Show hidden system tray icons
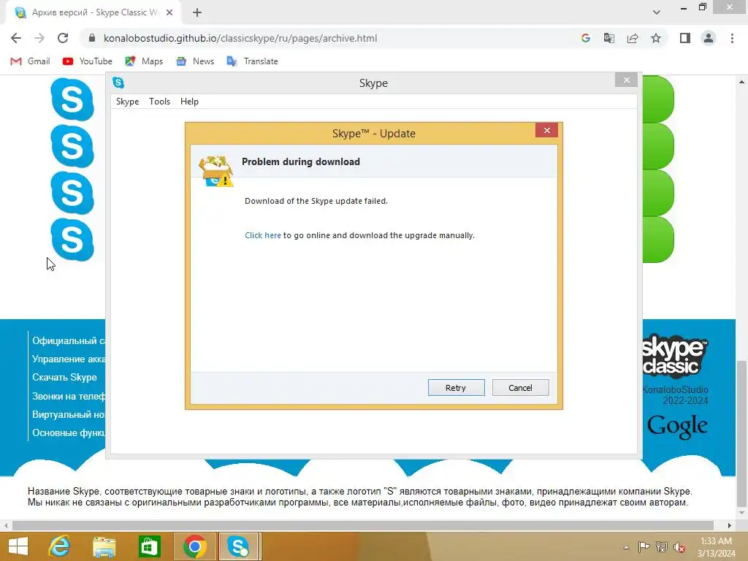 coord(626,547)
